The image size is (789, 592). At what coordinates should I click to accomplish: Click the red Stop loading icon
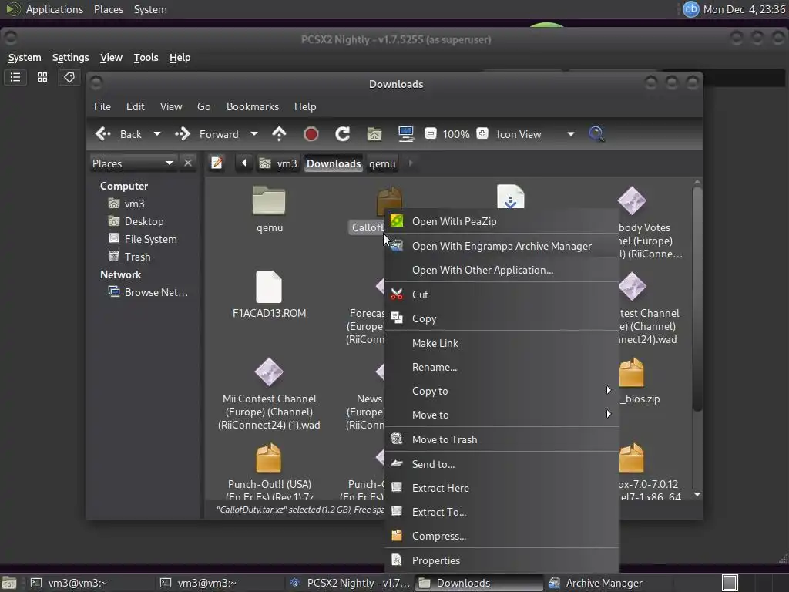coord(311,134)
